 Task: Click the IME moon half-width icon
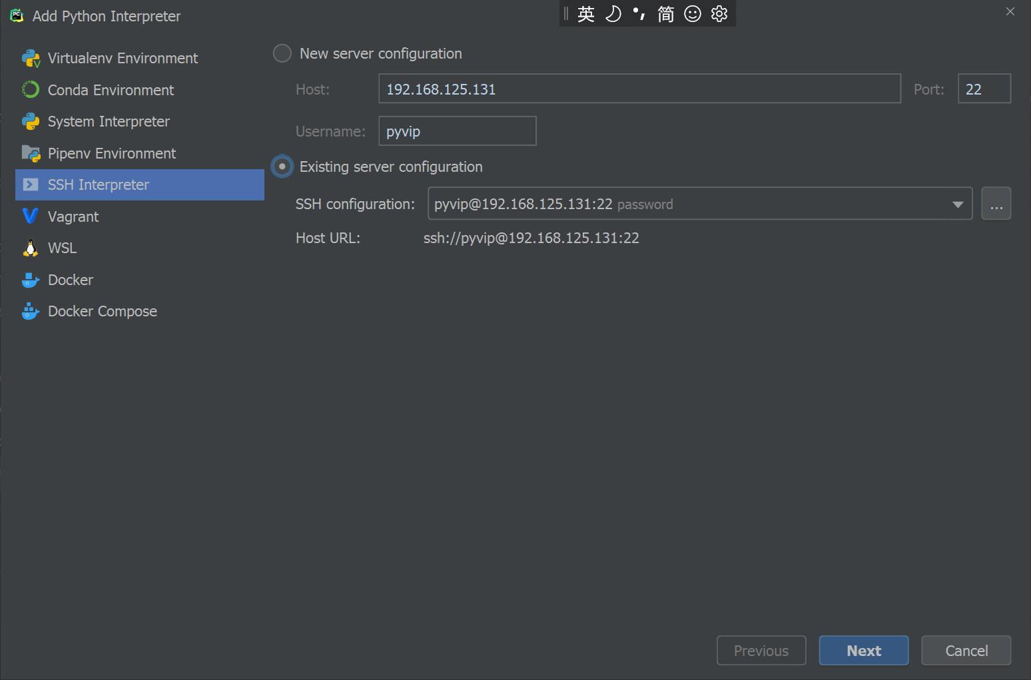tap(613, 14)
